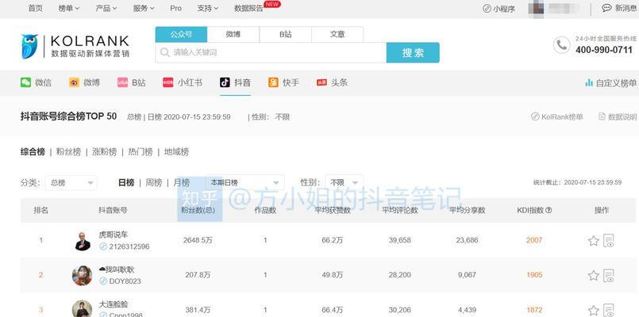Screen dimensions: 639x317
Task: Switch to 综合榜 ranking tab
Action: click(33, 152)
